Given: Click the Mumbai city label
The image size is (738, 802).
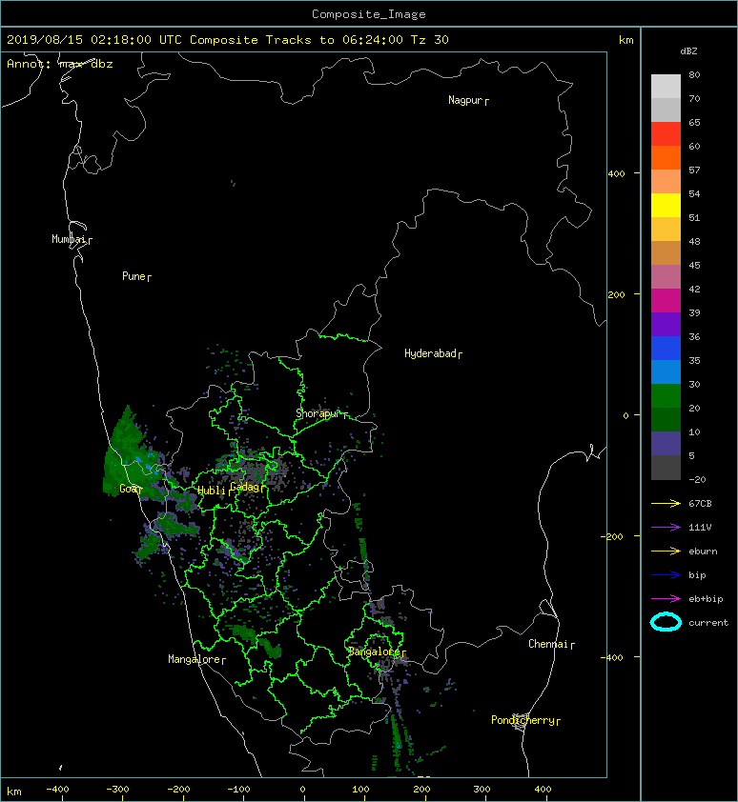Looking at the screenshot, I should (x=70, y=239).
